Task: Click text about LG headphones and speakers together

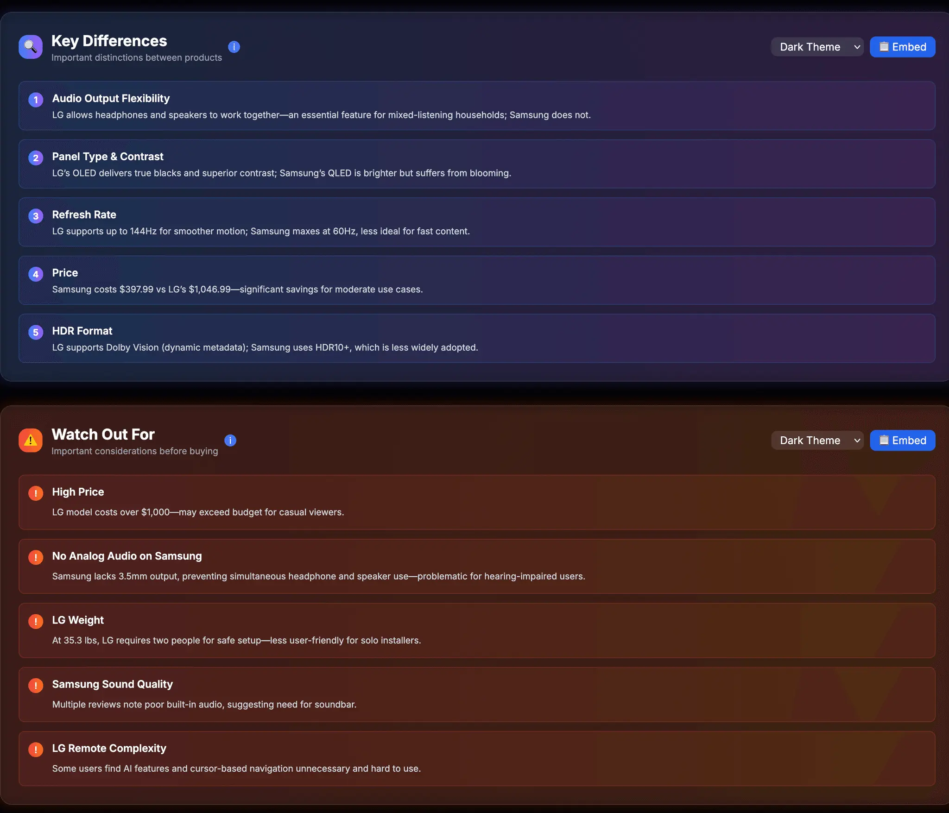Action: (x=321, y=115)
